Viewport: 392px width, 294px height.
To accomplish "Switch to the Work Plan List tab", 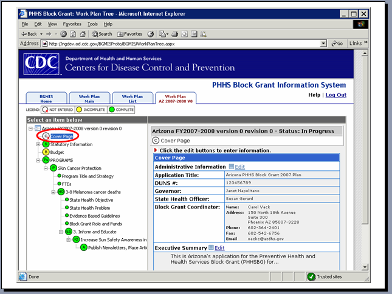I will point(132,98).
